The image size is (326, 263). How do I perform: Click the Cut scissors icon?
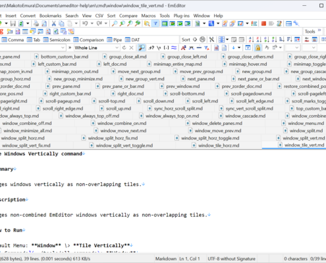53,24
